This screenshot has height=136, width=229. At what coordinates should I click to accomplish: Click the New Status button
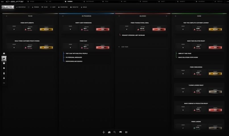(x=21, y=7)
